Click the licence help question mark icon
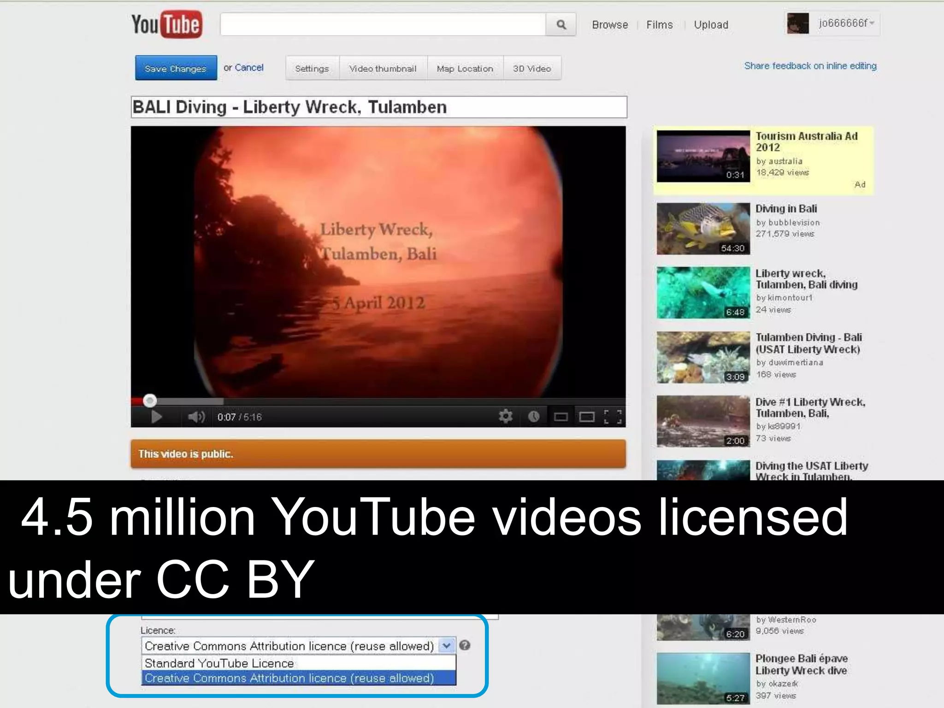The image size is (944, 708). pos(465,645)
